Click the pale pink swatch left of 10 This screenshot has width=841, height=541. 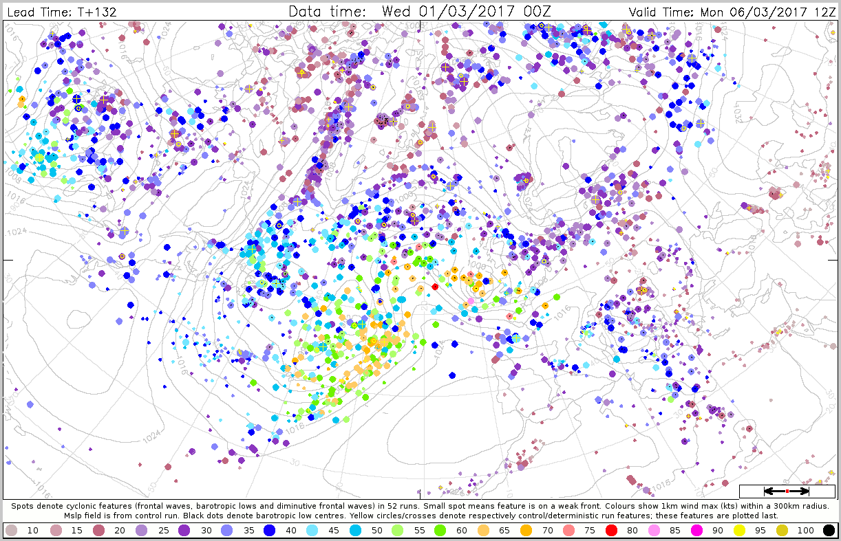pos(12,530)
